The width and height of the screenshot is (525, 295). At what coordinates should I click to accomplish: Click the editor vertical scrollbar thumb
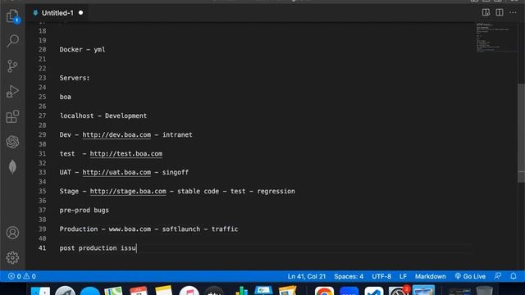[521, 133]
